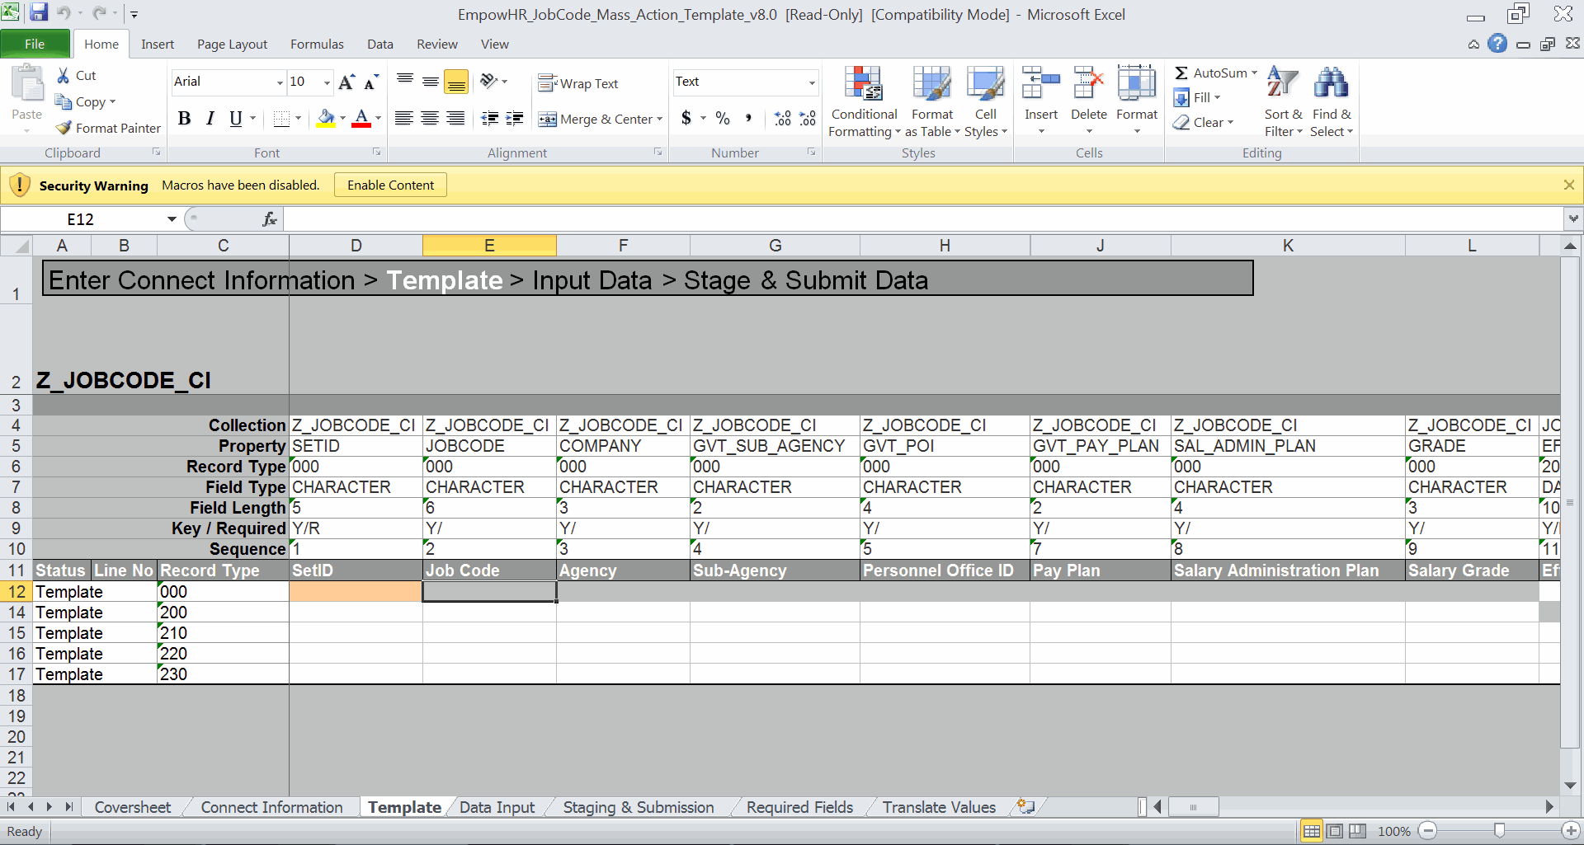Open Merge & Center dropdown arrow
This screenshot has width=1584, height=845.
click(659, 120)
